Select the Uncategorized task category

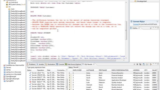coord(142,1)
